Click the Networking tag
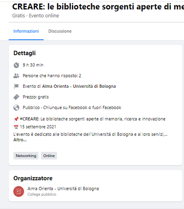This screenshot has width=184, height=209. coord(26,155)
